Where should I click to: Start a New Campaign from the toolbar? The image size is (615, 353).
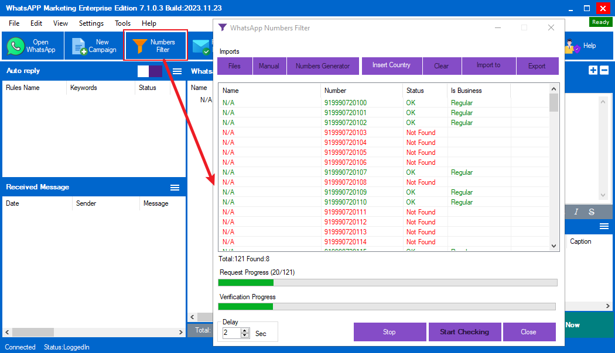click(x=94, y=46)
